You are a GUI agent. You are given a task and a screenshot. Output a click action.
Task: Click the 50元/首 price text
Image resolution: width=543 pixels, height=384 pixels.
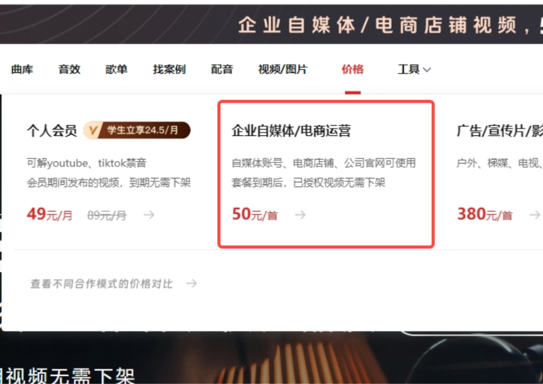click(255, 214)
